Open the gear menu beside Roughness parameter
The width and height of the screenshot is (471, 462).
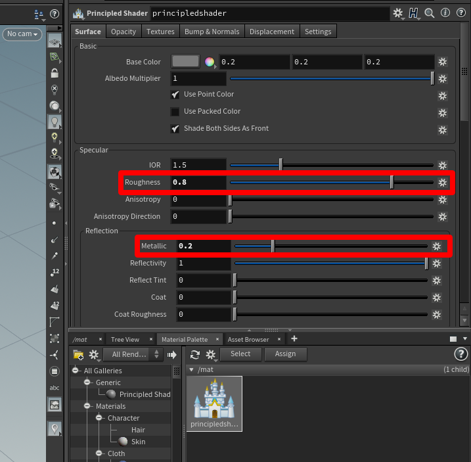443,183
